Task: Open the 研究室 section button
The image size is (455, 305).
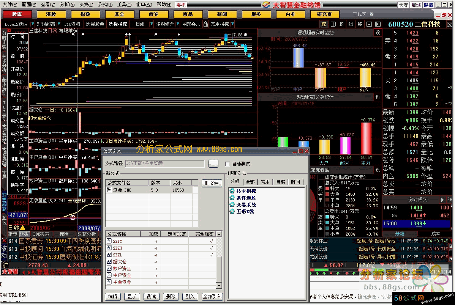Action: 324,14
